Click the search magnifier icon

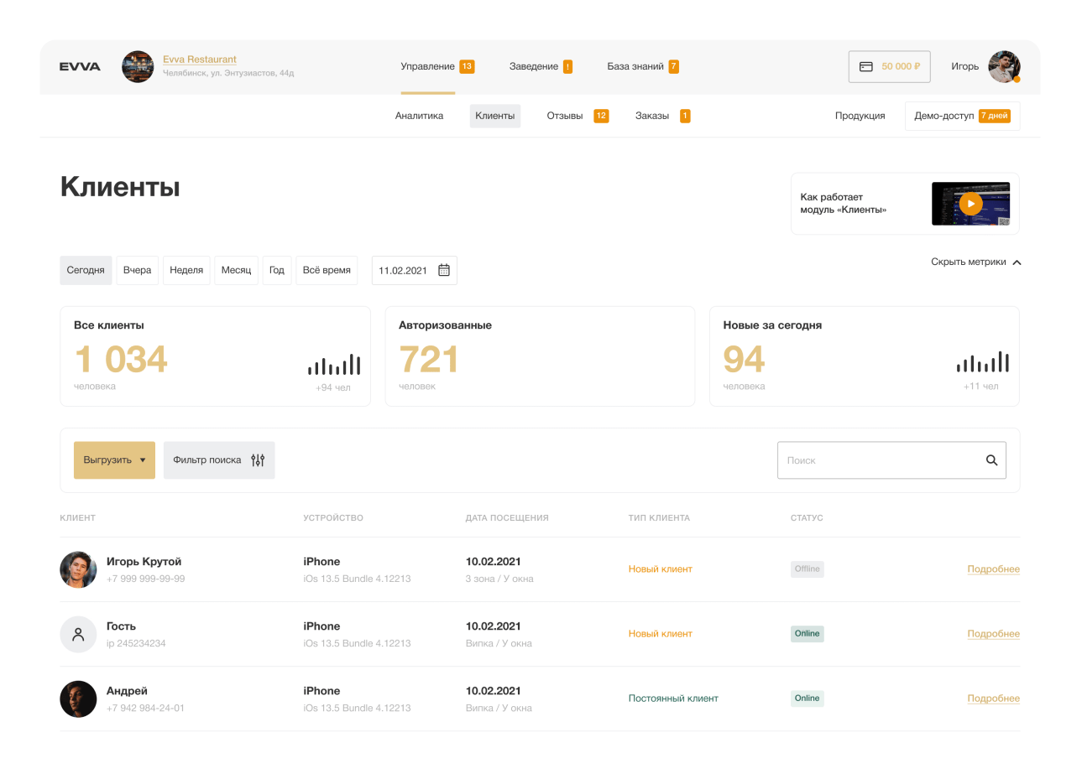(991, 460)
